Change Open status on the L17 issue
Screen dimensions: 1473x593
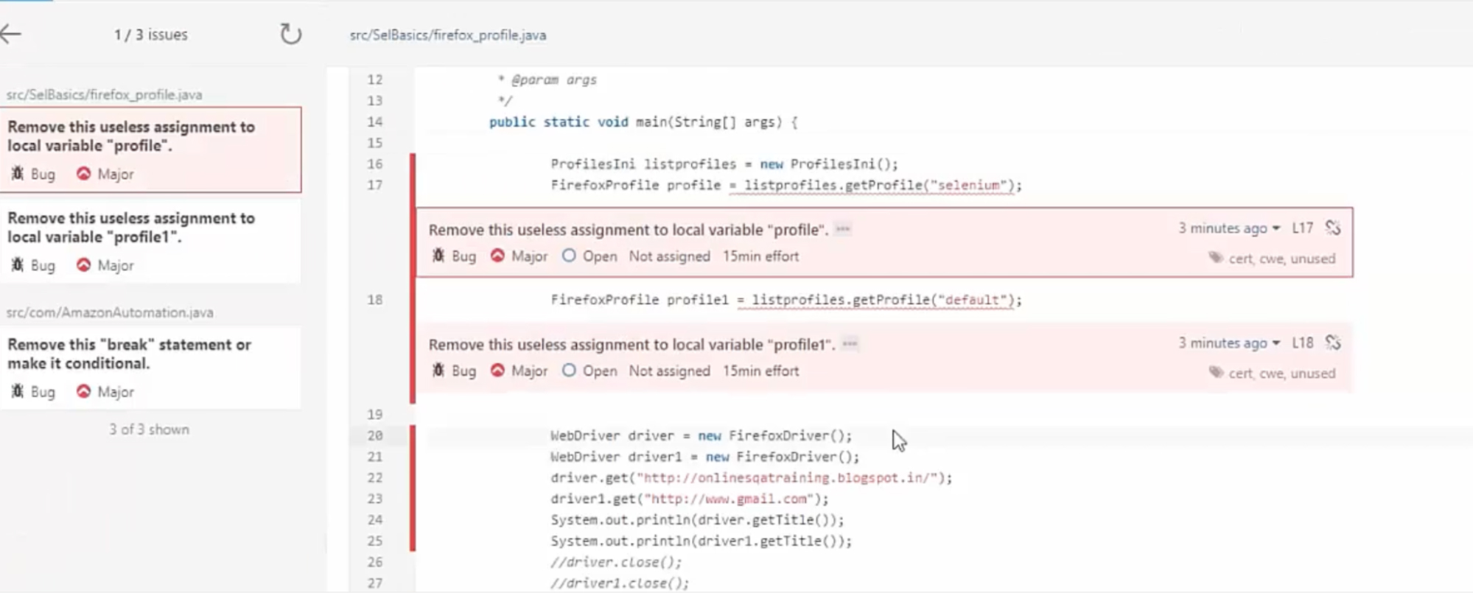[589, 256]
